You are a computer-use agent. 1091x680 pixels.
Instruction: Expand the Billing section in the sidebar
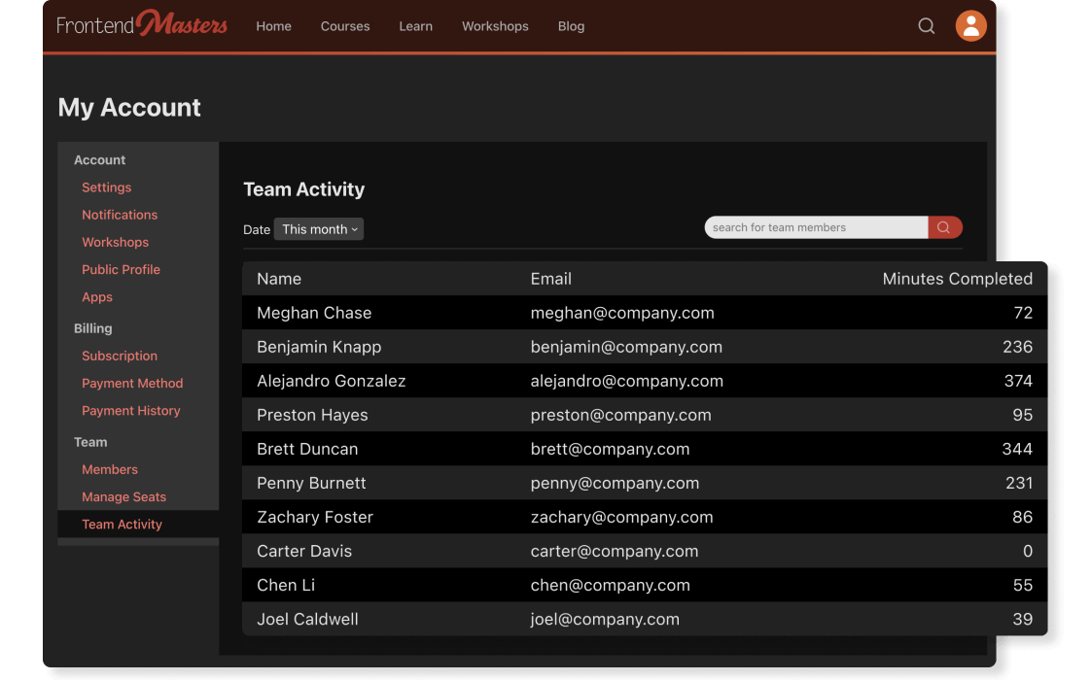pyautogui.click(x=92, y=328)
